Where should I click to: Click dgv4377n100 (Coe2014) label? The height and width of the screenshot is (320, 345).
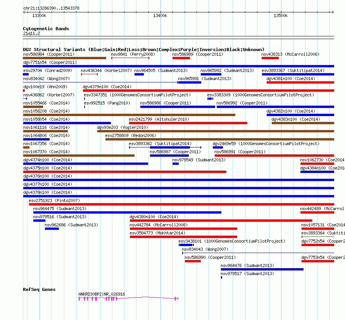tap(48, 184)
